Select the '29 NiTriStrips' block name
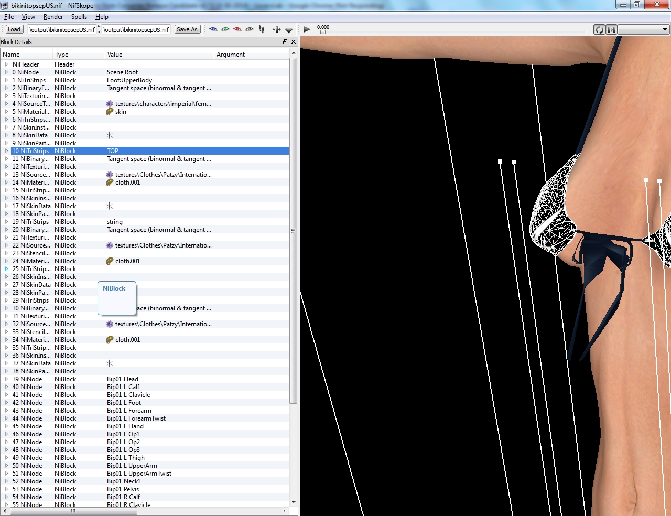 30,300
